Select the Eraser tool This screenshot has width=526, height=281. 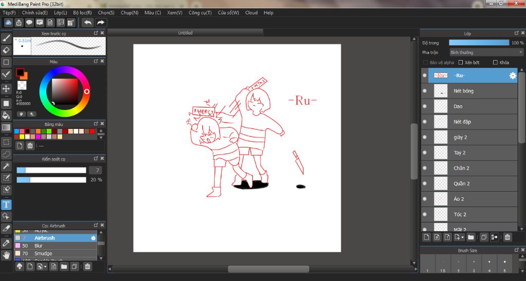click(6, 50)
